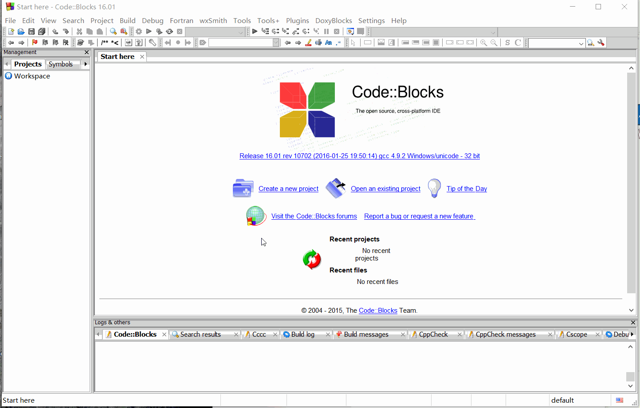The height and width of the screenshot is (408, 640).
Task: Click the Run play icon
Action: coord(149,31)
